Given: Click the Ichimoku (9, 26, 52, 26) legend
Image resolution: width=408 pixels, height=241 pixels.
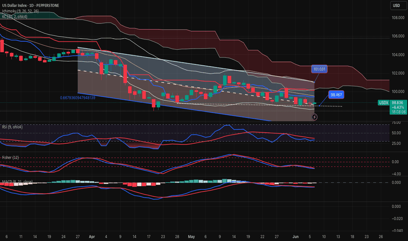Looking at the screenshot, I should coord(20,11).
